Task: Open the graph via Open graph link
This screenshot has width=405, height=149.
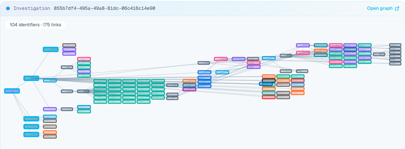Action: click(x=383, y=8)
